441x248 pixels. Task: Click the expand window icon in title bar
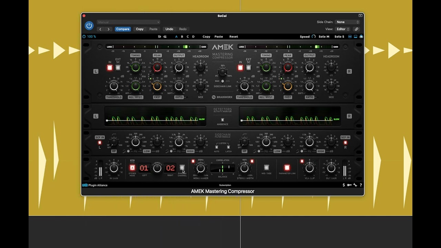click(360, 15)
